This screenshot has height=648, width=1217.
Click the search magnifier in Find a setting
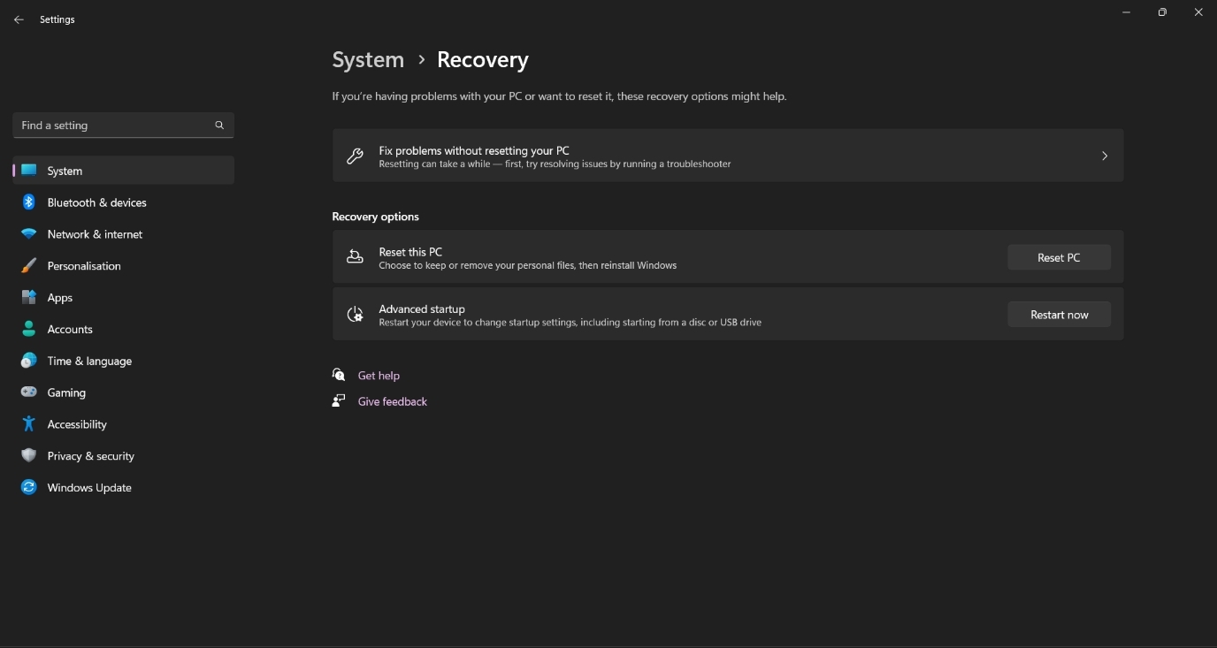coord(218,126)
